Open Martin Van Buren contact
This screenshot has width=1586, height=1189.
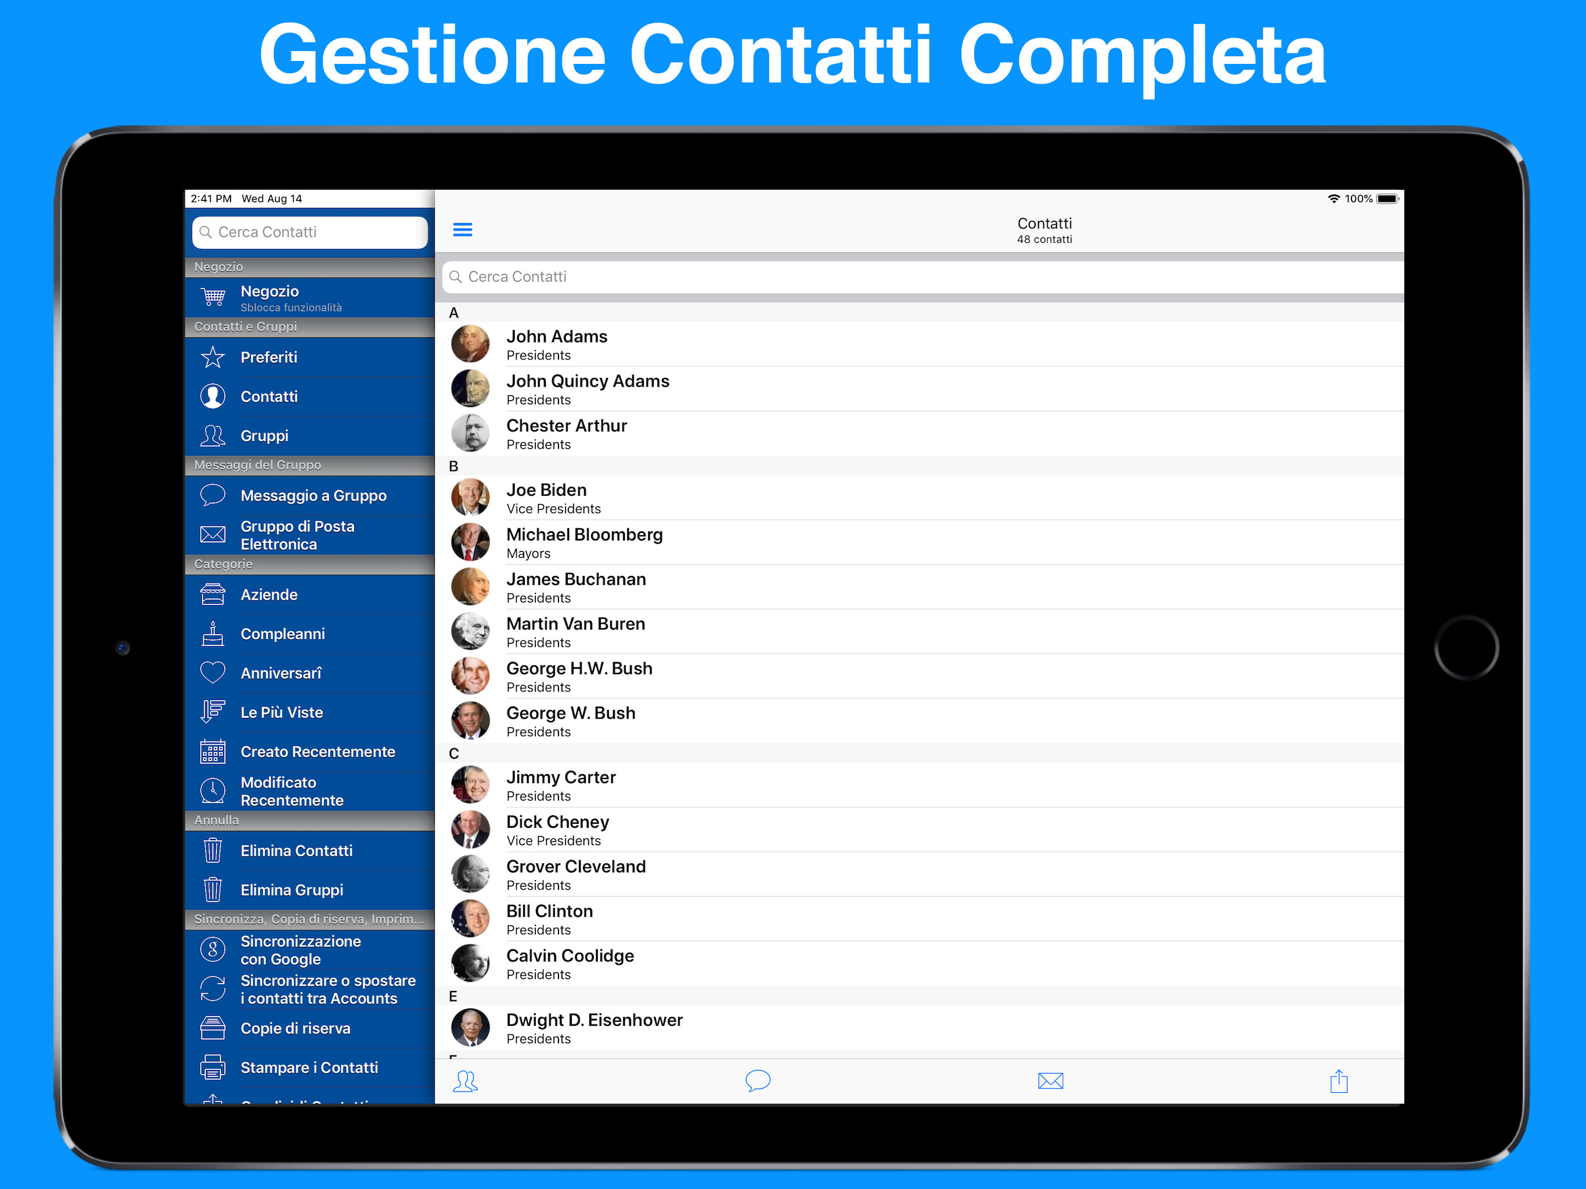click(919, 631)
